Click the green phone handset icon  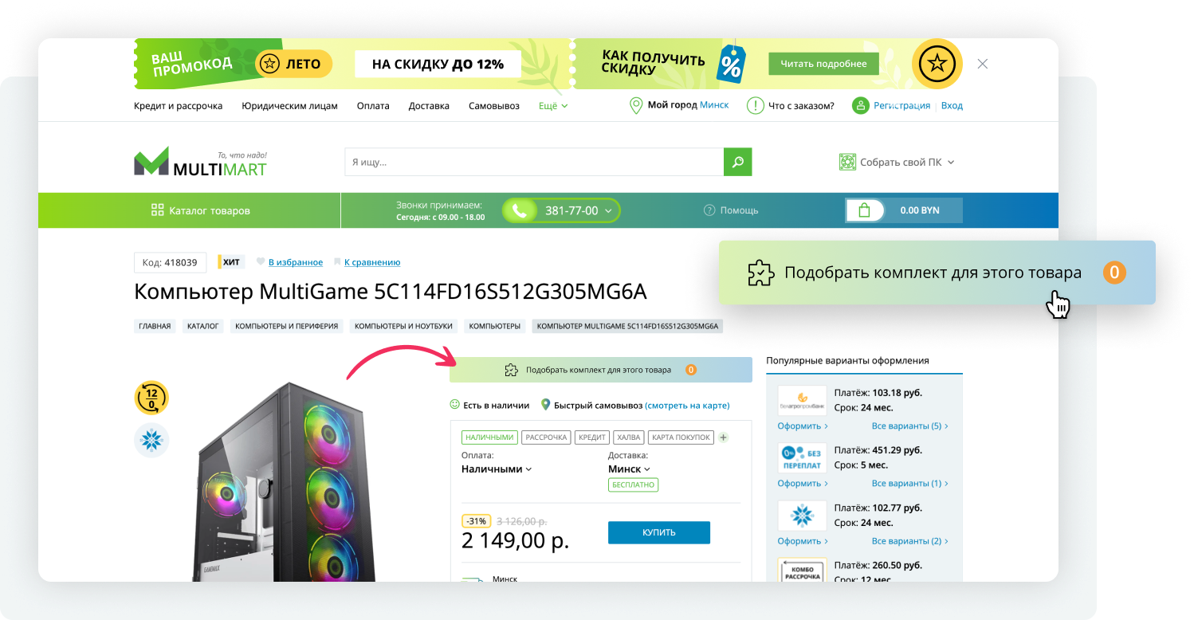[x=520, y=210]
